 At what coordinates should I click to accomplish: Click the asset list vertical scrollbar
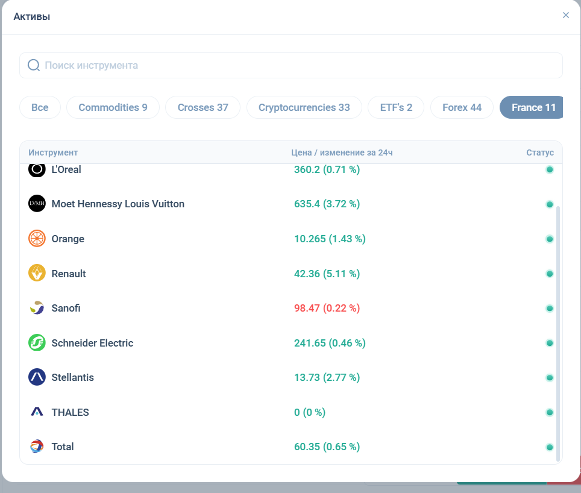point(557,331)
